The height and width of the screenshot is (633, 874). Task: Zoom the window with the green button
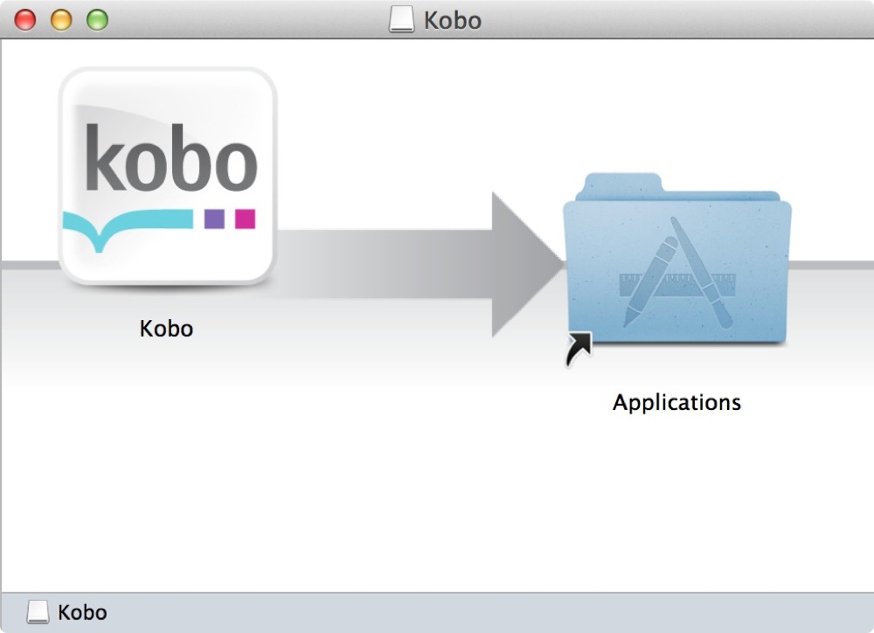tap(98, 20)
